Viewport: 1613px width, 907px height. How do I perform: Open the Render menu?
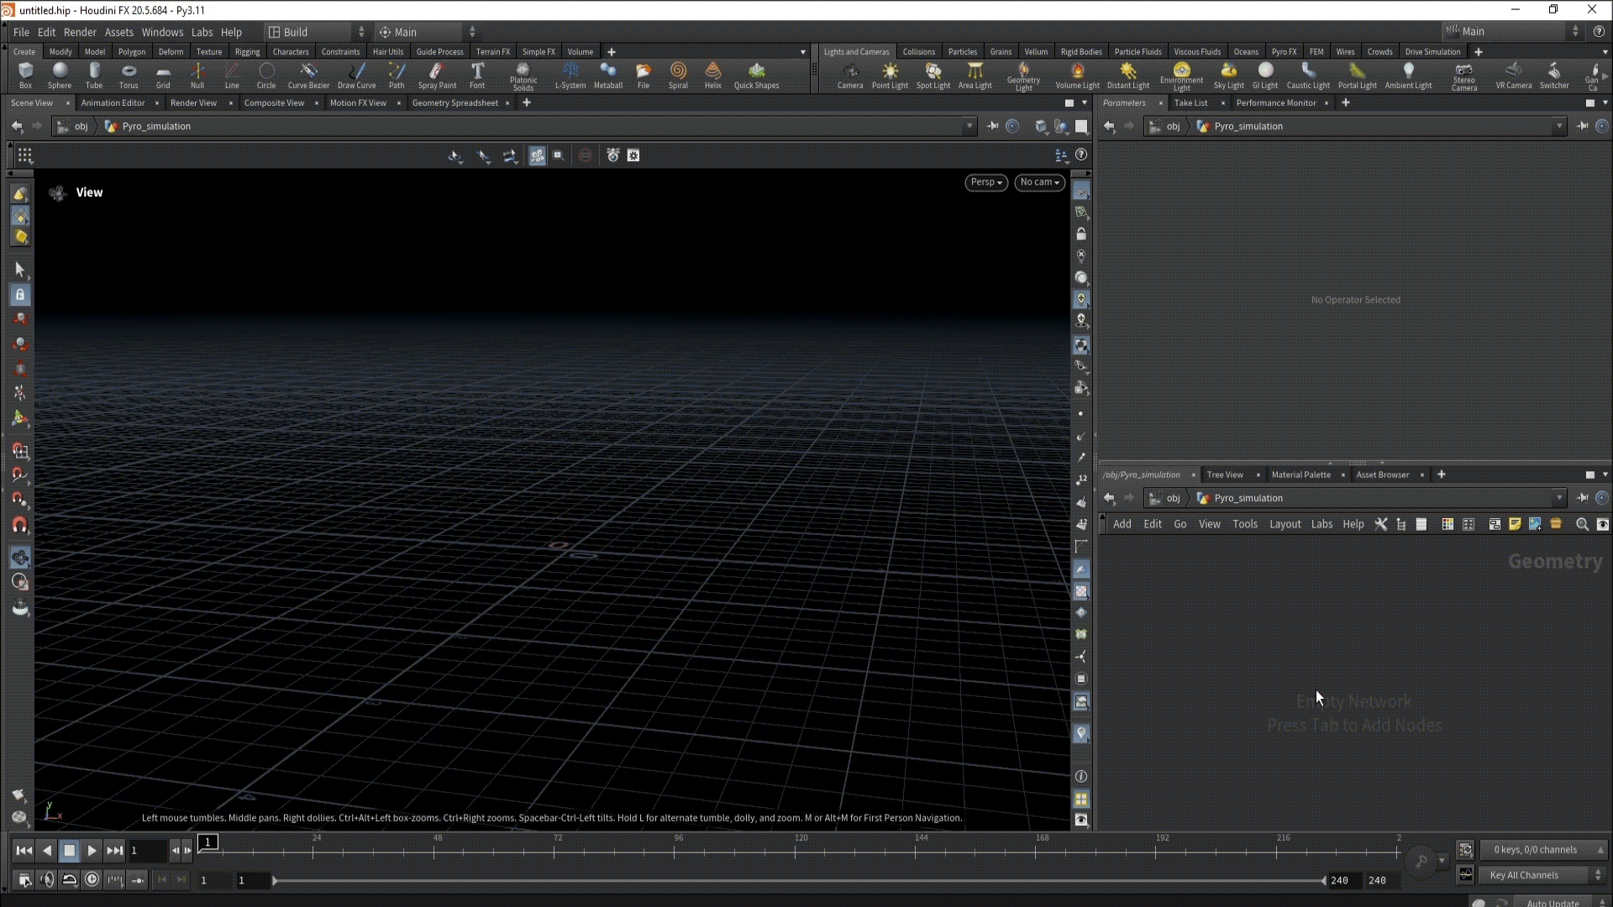pos(80,32)
